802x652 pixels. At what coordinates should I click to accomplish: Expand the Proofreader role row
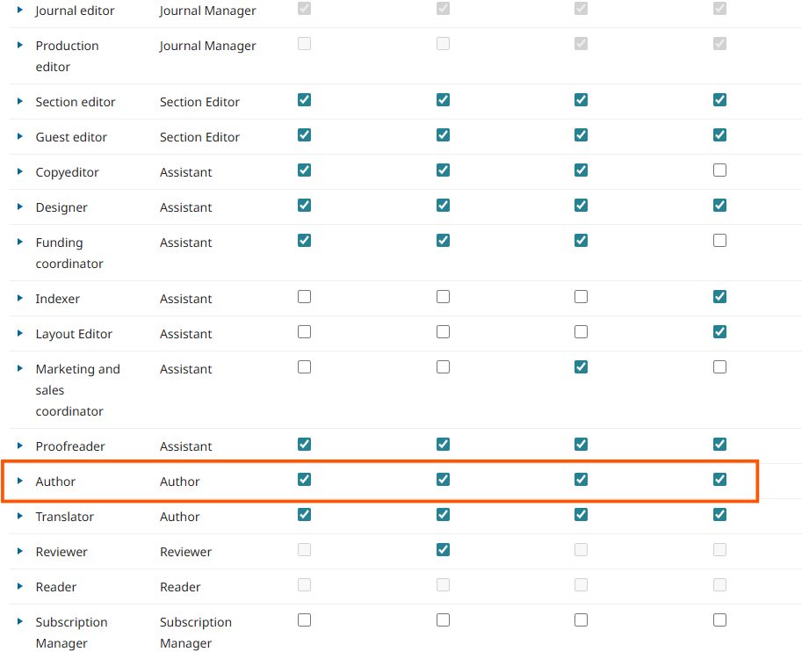coord(20,446)
